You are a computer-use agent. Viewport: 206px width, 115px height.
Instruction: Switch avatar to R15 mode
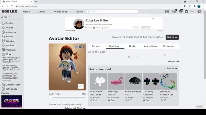click(81, 47)
